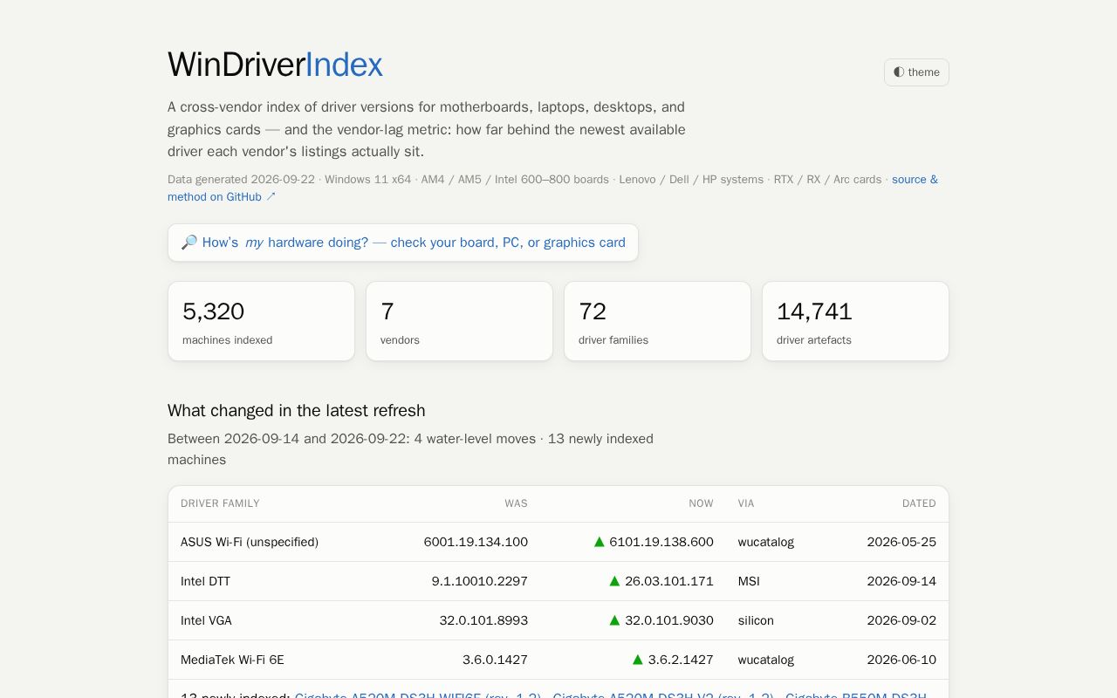
Task: Click the date 2026-06-10
Action: tap(901, 660)
